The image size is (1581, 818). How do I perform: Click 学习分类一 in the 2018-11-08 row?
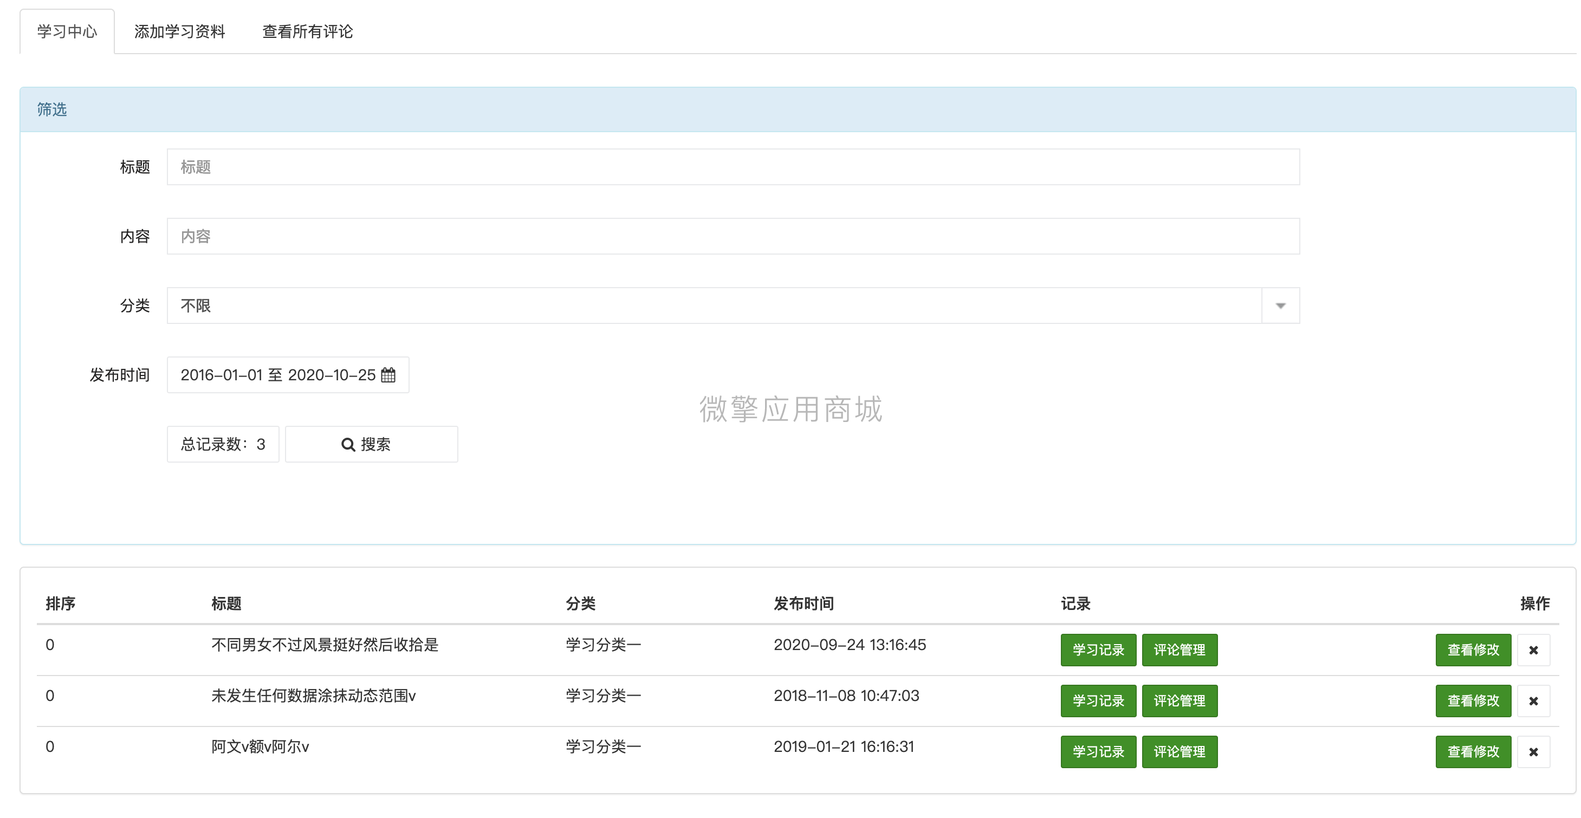coord(604,696)
